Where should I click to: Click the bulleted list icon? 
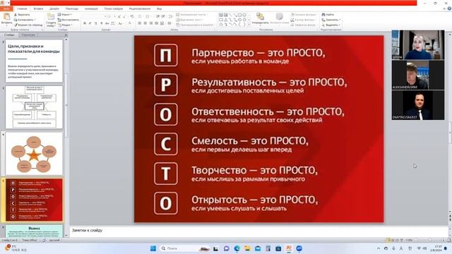(x=141, y=17)
